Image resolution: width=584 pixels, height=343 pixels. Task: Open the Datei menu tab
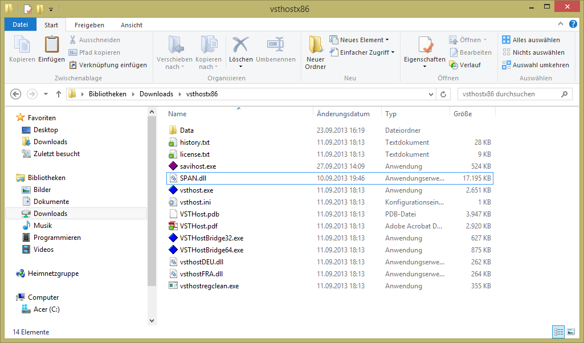(20, 25)
